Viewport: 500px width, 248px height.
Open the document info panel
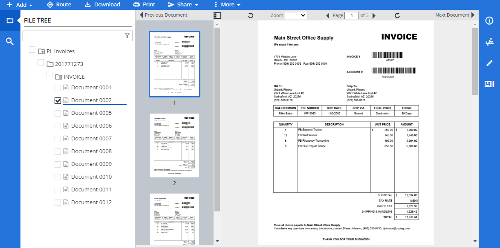489,21
